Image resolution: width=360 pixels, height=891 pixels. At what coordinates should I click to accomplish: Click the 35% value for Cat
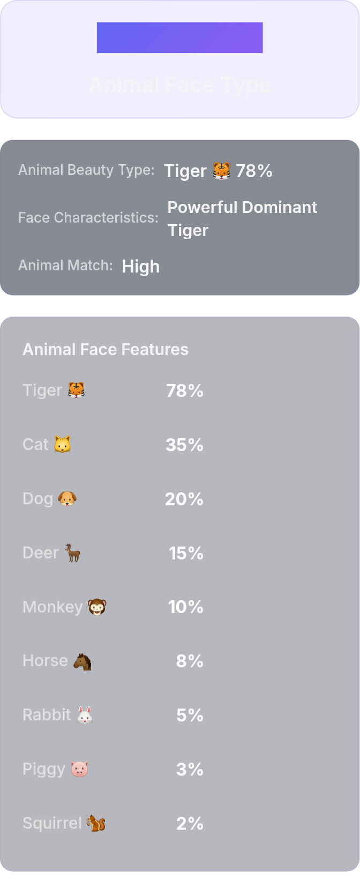[x=184, y=445]
